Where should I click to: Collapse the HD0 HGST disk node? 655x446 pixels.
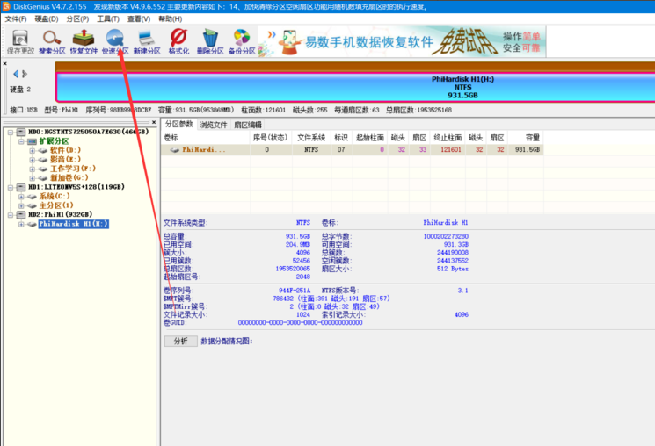[x=11, y=132]
